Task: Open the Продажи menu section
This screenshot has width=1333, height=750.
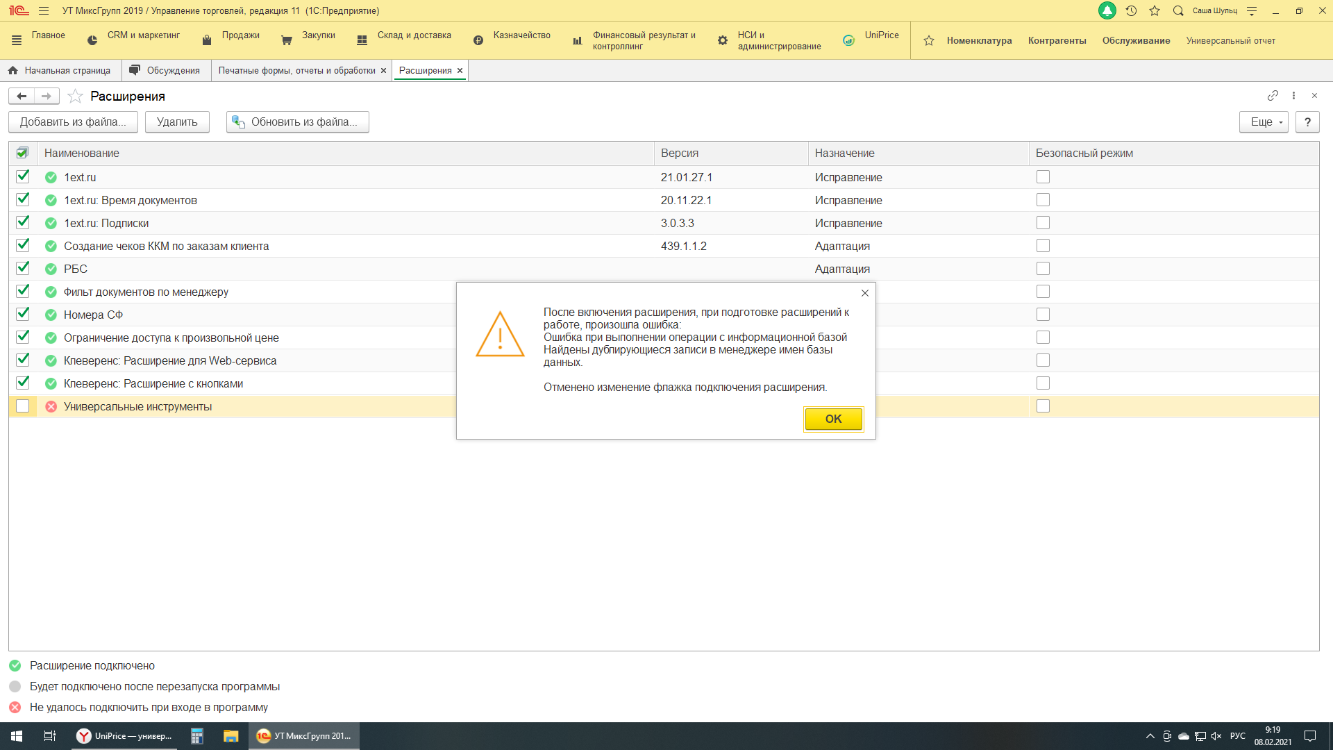Action: [231, 40]
